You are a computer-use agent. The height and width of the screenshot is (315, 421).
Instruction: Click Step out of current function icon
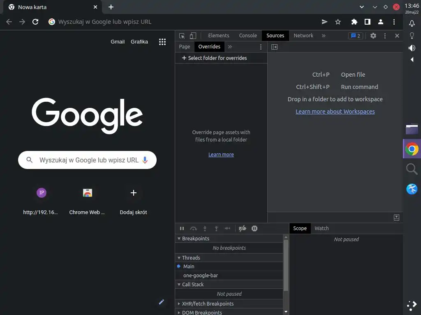(x=216, y=228)
